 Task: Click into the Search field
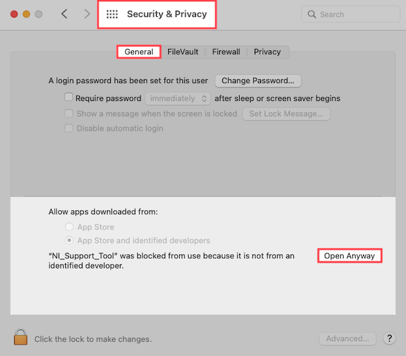[x=354, y=14]
